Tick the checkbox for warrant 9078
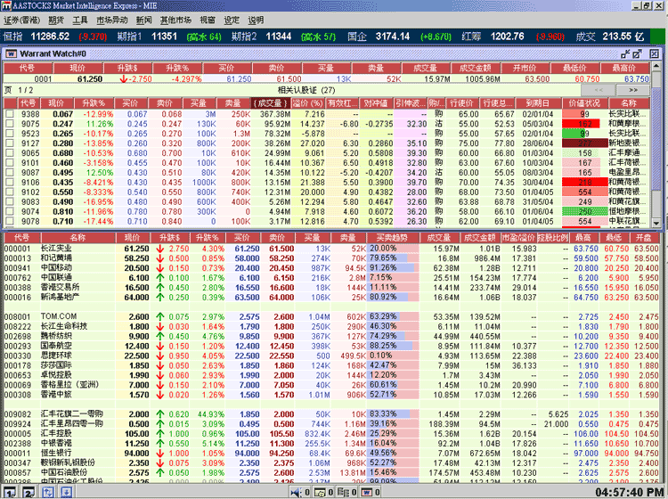This screenshot has height=499, width=668. click(10, 221)
